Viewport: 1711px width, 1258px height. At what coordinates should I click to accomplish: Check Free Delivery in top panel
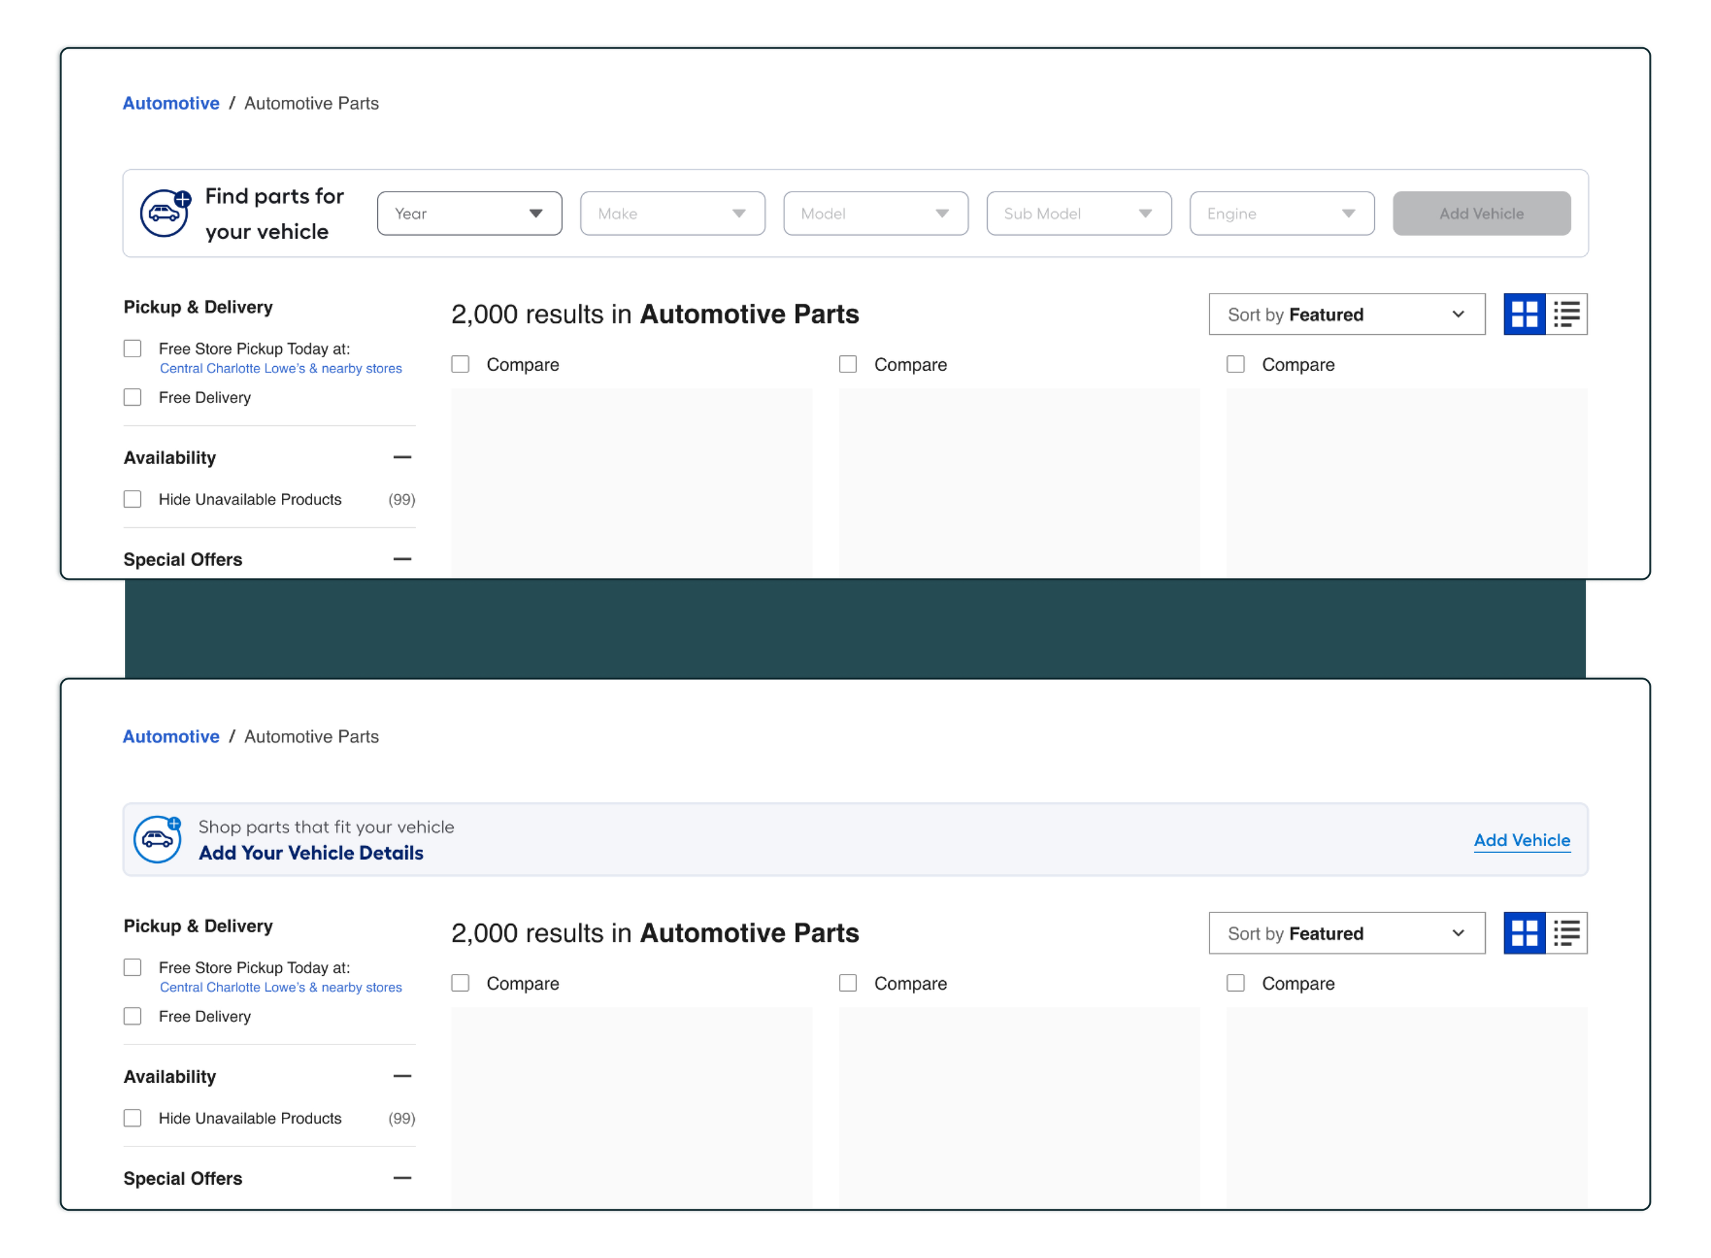(x=133, y=398)
